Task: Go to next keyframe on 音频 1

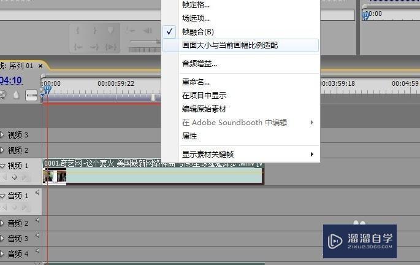Action: click(x=24, y=207)
